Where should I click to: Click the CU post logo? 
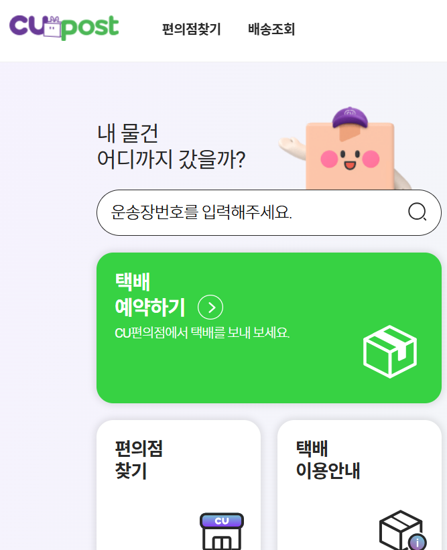pos(64,27)
